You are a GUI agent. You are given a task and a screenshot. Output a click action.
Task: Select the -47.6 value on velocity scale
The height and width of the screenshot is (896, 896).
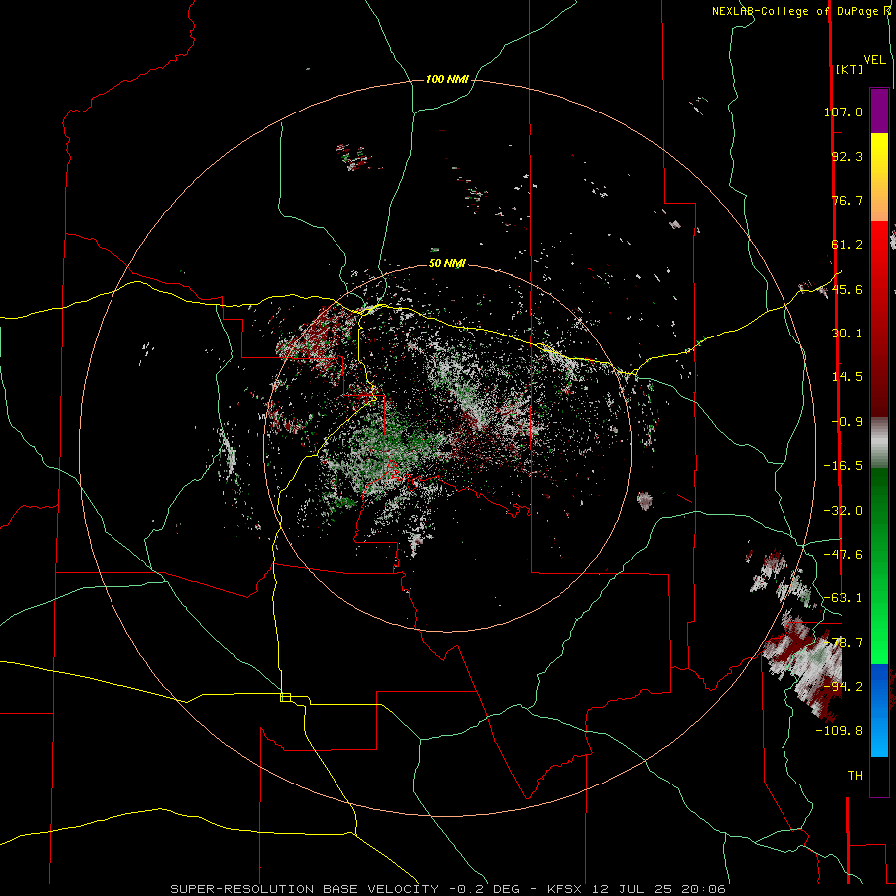843,555
